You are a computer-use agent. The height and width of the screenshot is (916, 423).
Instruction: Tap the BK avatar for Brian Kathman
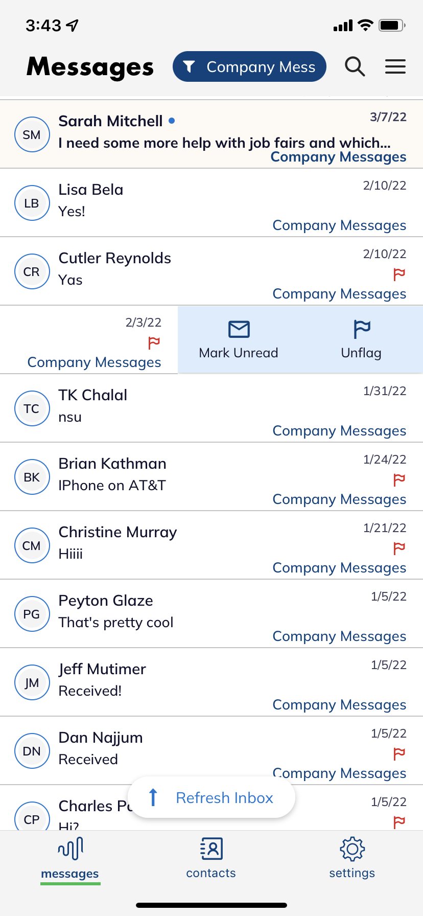pos(32,477)
